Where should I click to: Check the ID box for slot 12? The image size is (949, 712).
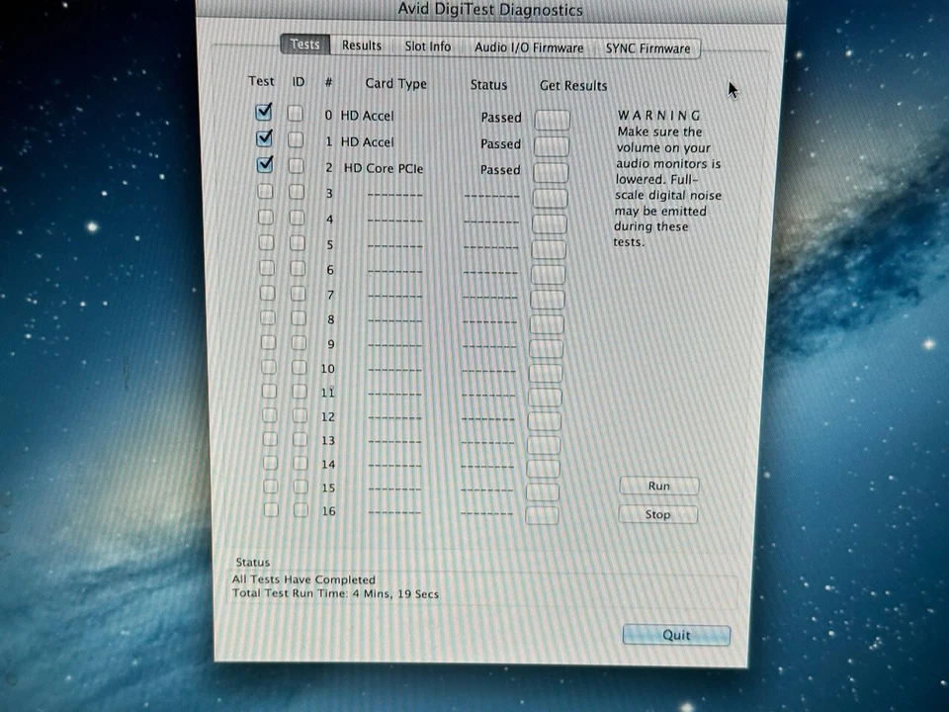click(x=300, y=415)
